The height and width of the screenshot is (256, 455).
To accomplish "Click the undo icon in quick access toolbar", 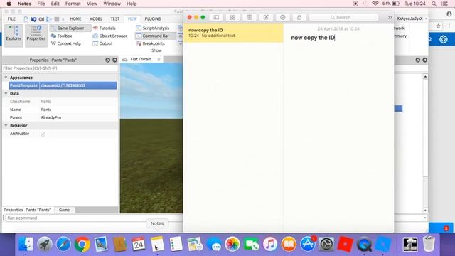I will (33, 19).
